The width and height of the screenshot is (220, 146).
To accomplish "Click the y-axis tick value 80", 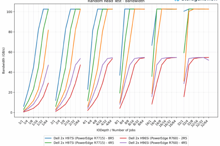I will [x=11, y=32].
